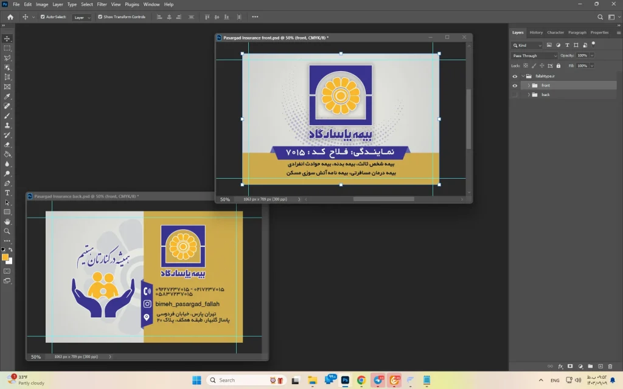Delete the selected layer with trash icon
This screenshot has height=389, width=623.
coord(610,367)
